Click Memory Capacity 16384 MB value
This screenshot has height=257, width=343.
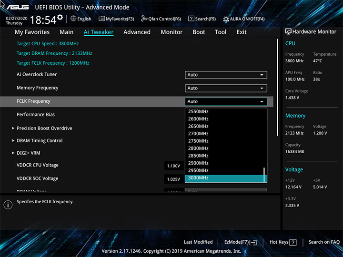[x=295, y=152]
